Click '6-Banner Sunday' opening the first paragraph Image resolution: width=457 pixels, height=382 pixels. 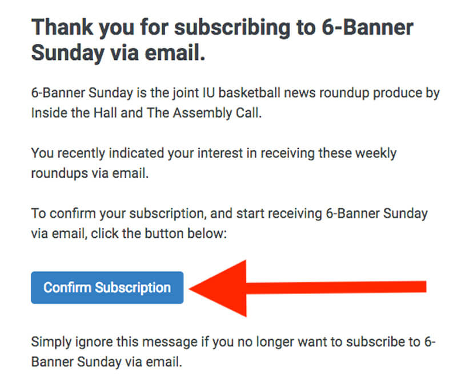pos(82,93)
